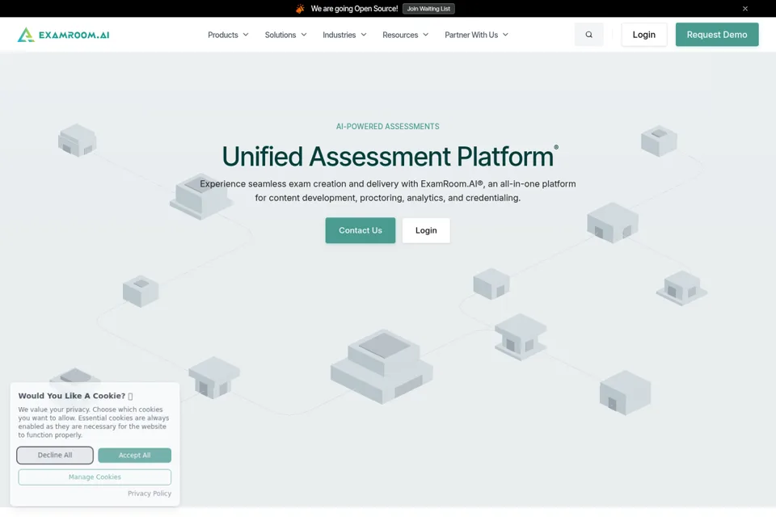Viewport: 776px width, 517px height.
Task: Expand the chevron beside Partner With Us
Action: click(x=505, y=35)
